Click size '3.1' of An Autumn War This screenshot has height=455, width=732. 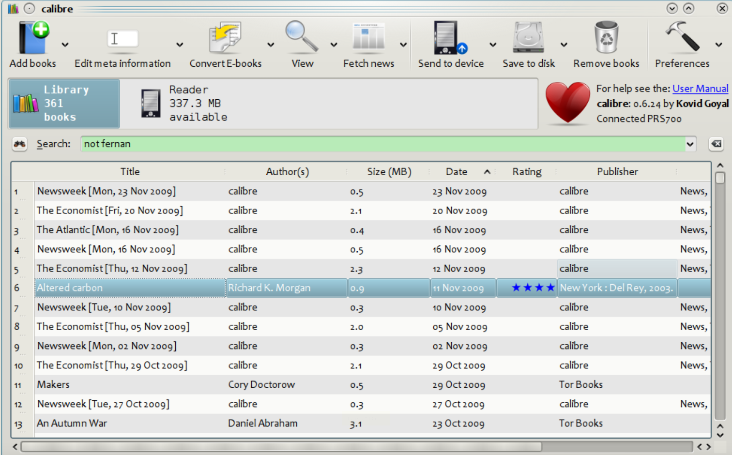click(356, 424)
